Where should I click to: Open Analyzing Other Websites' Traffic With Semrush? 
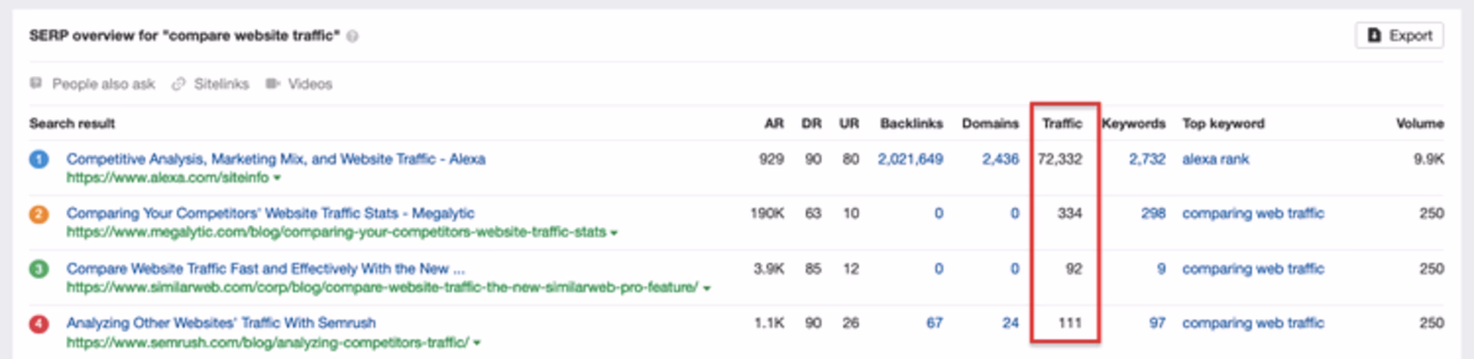[221, 323]
